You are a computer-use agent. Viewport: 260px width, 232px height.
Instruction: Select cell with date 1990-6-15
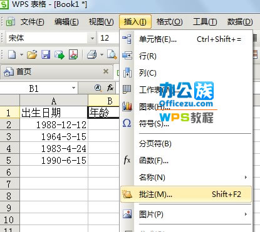(54, 160)
